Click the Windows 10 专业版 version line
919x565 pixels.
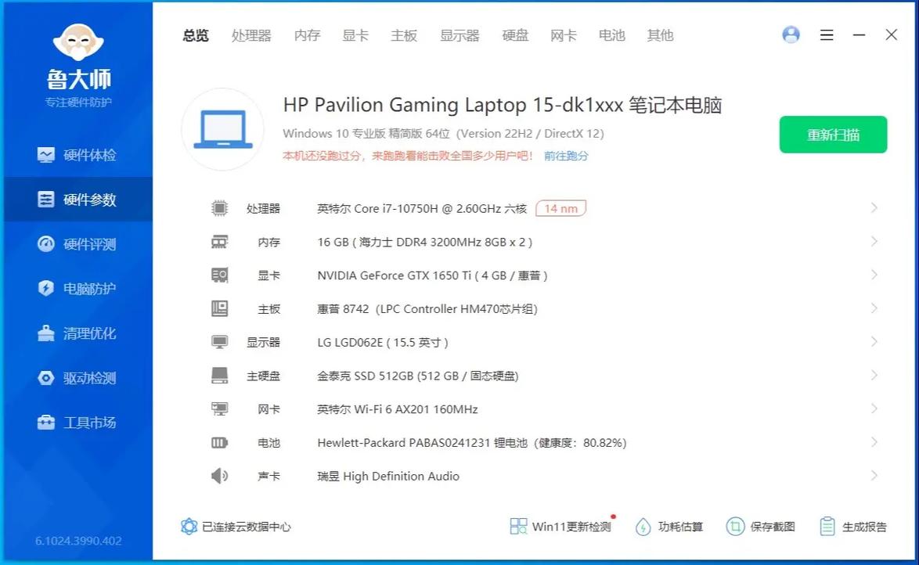coord(443,134)
